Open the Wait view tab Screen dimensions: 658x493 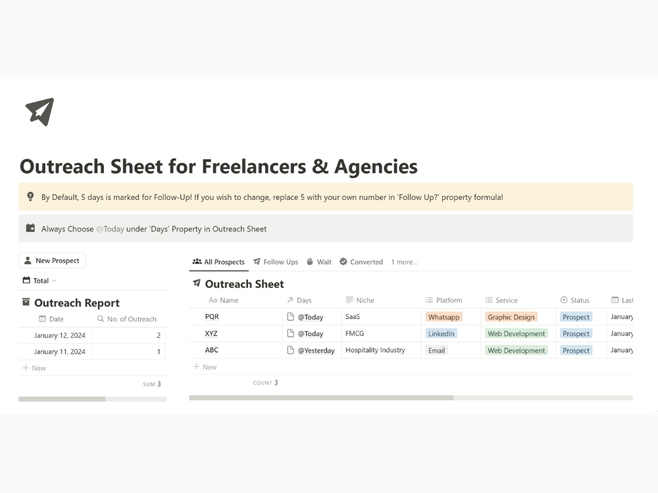(319, 262)
